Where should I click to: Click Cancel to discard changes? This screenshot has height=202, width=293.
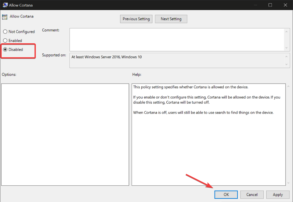(252, 195)
